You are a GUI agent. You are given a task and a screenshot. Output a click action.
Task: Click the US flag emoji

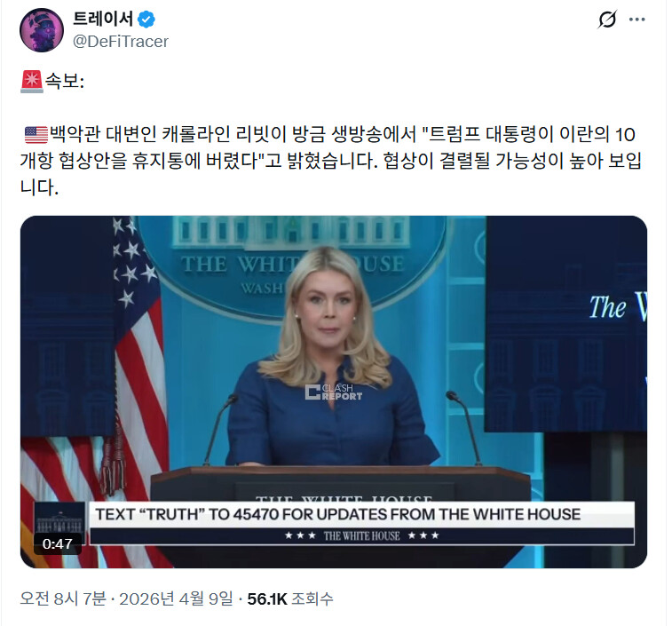coord(36,135)
